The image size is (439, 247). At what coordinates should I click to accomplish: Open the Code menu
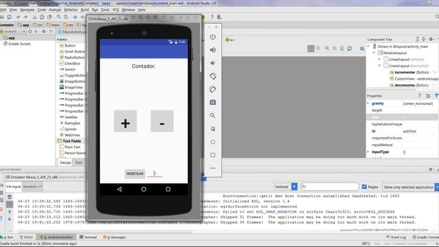click(42, 10)
